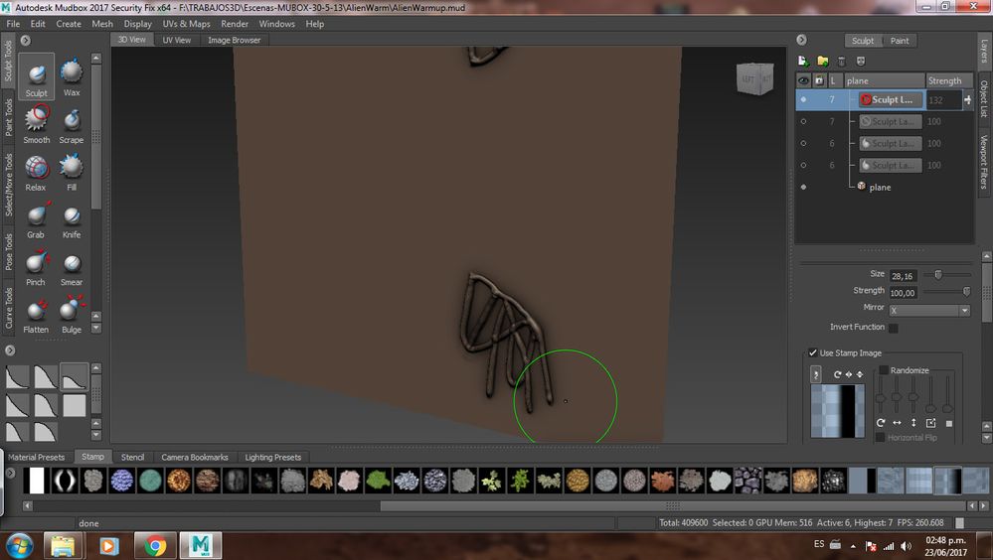The height and width of the screenshot is (560, 993).
Task: Click the view cube navigator
Action: [x=754, y=78]
